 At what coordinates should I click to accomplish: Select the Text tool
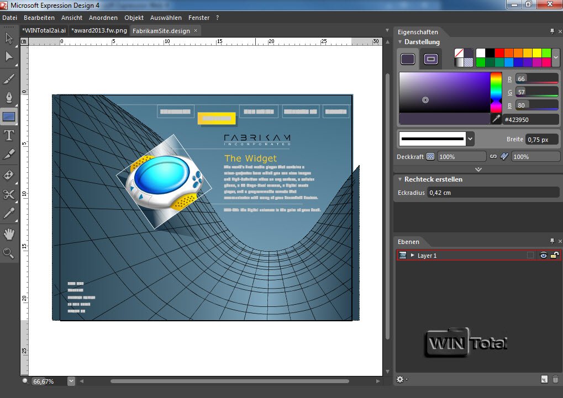(x=9, y=135)
